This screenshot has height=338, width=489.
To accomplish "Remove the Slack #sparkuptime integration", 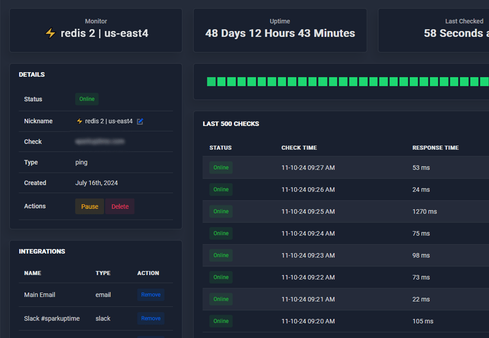I will pos(150,318).
